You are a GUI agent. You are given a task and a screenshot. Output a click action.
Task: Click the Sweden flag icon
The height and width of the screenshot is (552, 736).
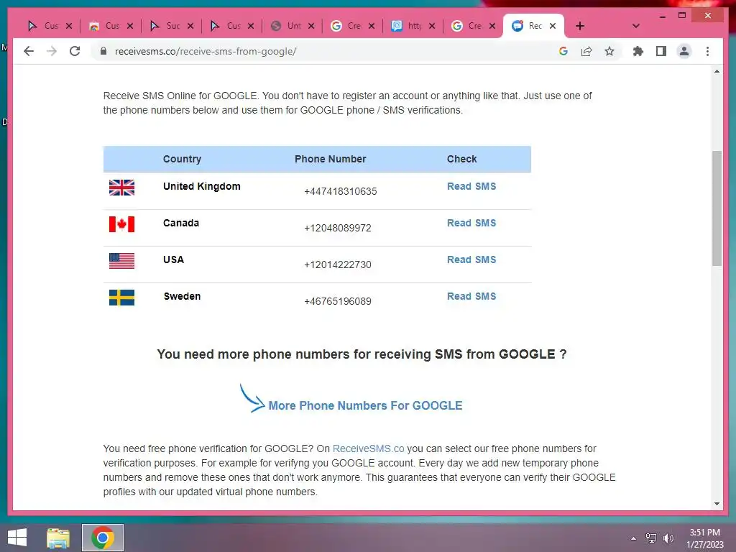(x=121, y=297)
